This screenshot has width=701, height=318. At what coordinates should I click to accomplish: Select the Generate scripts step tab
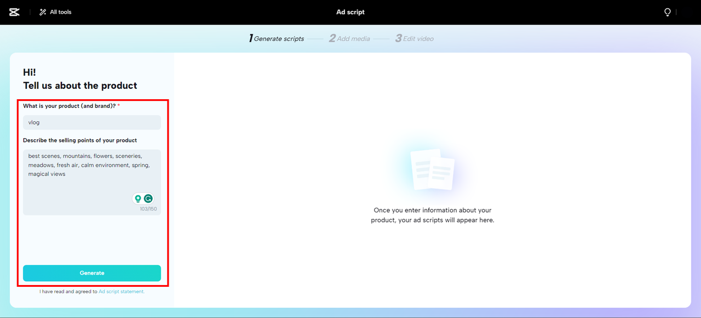pos(279,38)
